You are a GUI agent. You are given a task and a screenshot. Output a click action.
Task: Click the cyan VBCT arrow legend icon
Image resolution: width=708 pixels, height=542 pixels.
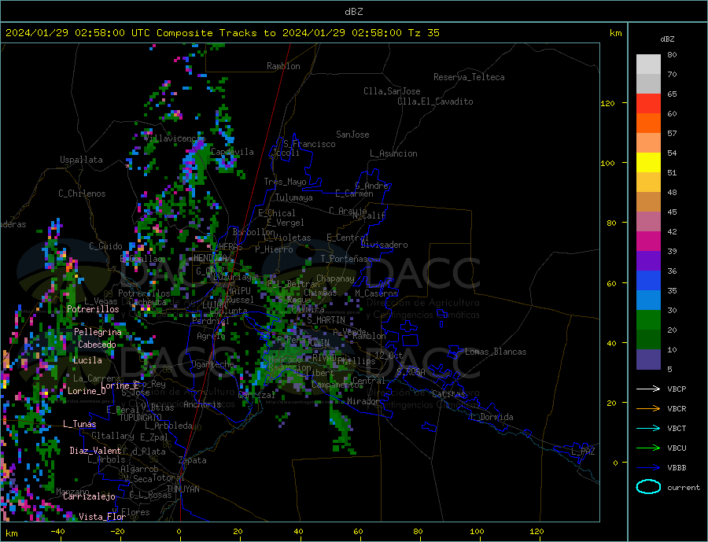point(648,428)
